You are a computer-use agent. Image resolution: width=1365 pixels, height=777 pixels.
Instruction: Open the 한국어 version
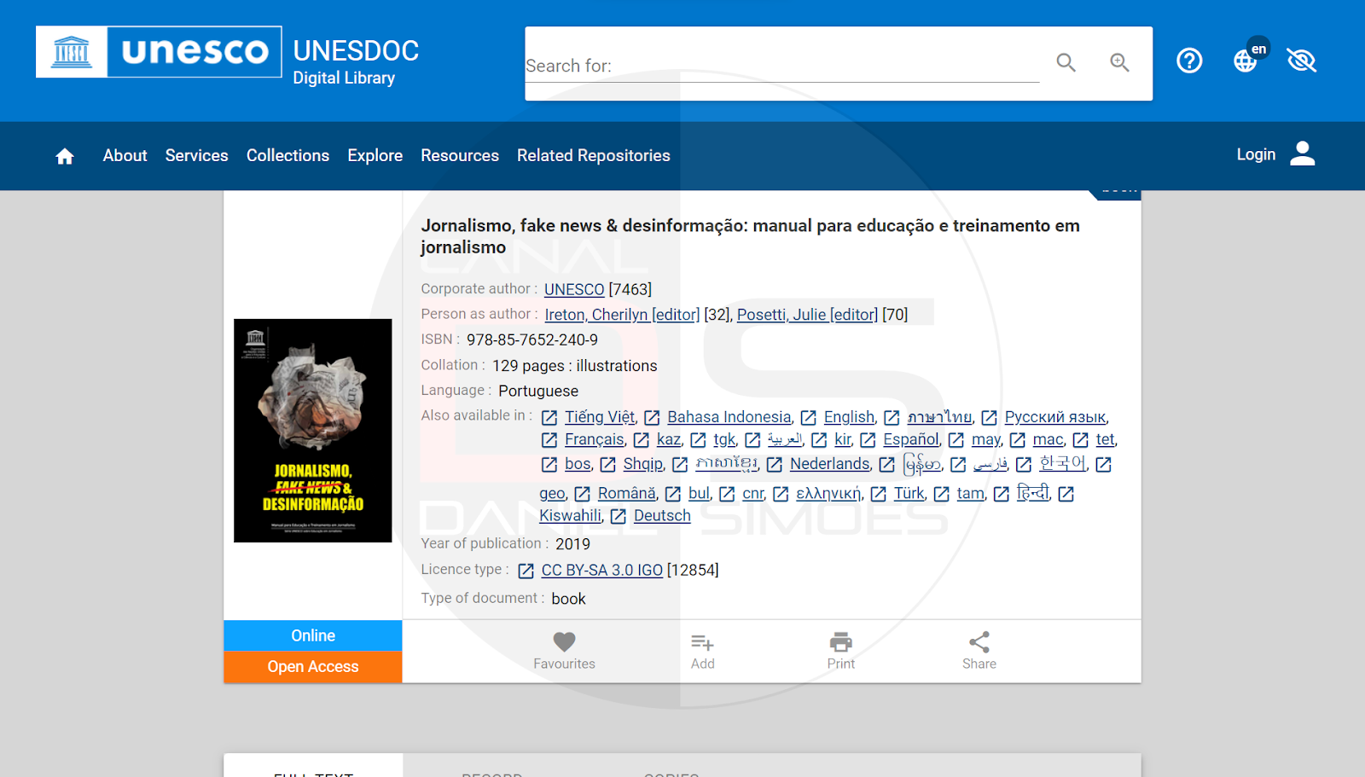[x=1063, y=463]
